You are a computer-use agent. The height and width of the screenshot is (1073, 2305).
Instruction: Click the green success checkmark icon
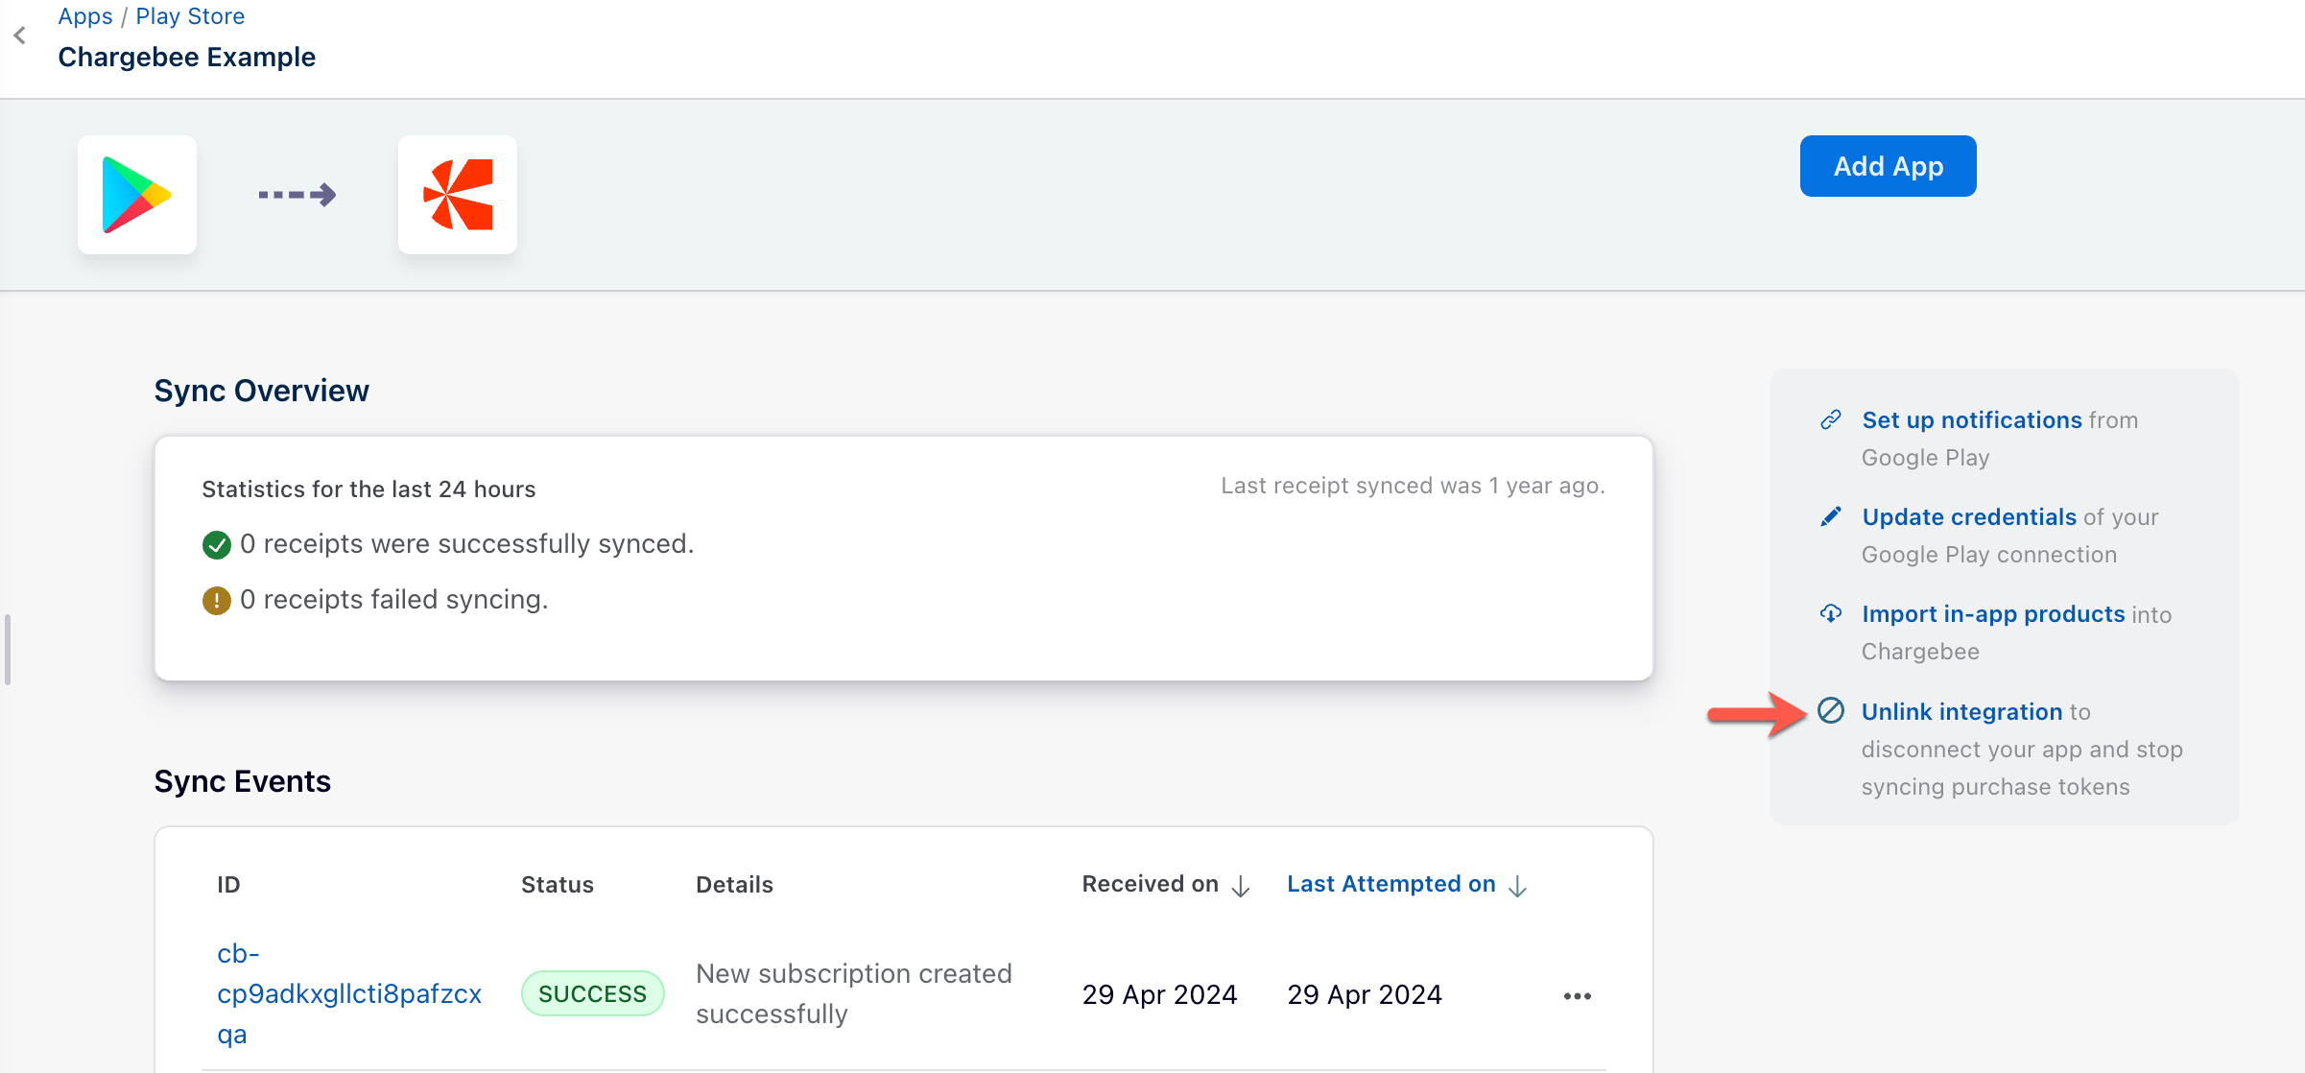216,545
